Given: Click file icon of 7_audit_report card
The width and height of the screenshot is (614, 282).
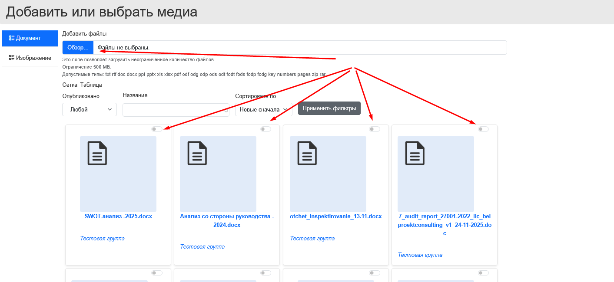Looking at the screenshot, I should click(415, 153).
